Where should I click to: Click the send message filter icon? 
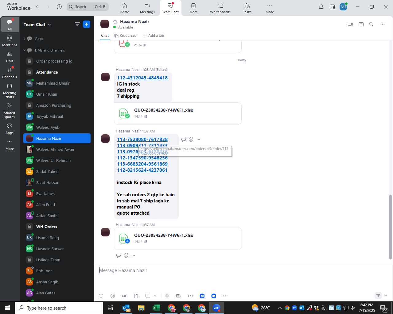[378, 296]
